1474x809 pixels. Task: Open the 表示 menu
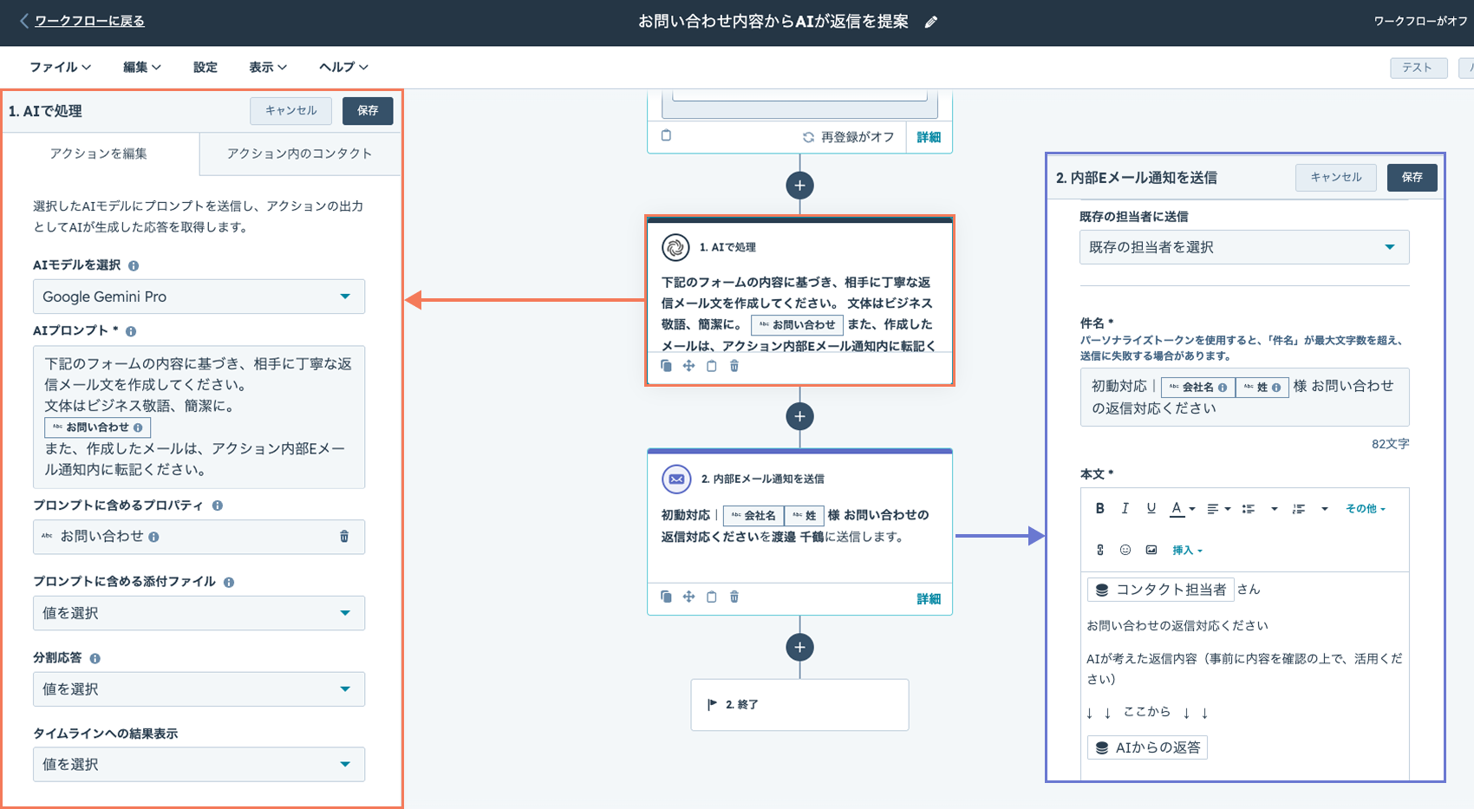pos(267,67)
